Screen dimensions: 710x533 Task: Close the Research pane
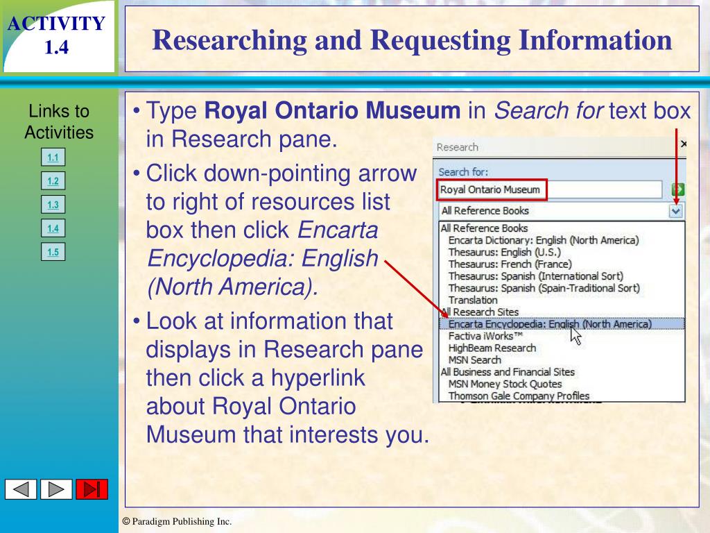[683, 144]
